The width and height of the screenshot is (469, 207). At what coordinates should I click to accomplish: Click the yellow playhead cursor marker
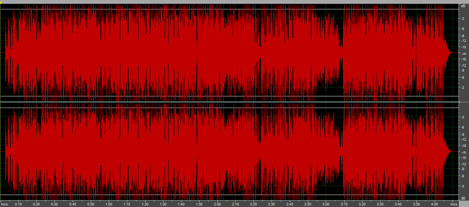[1, 3]
